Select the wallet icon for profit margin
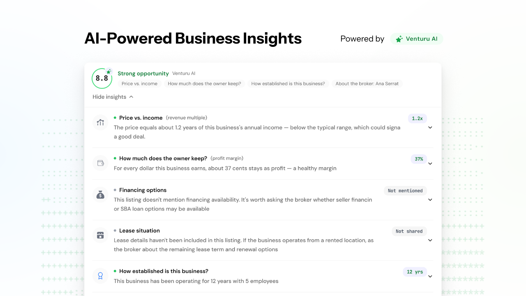 pos(100,163)
